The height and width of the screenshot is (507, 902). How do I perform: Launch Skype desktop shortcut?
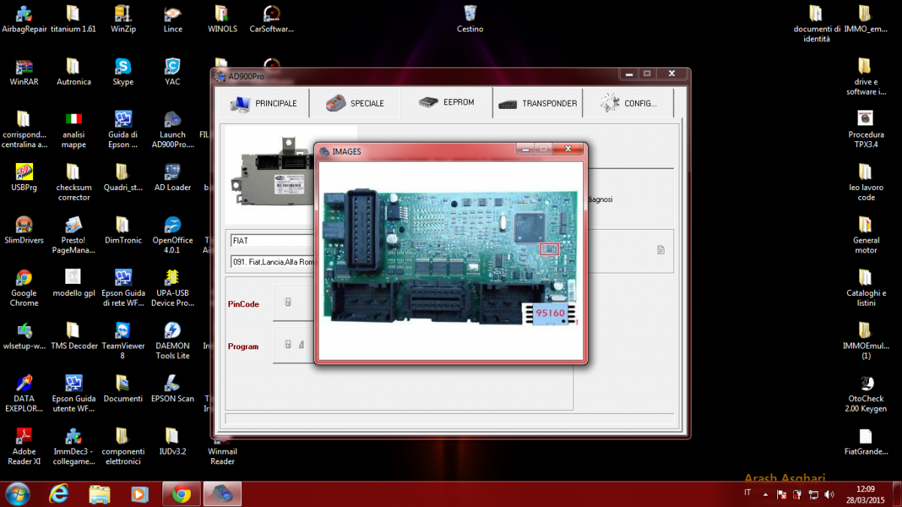(123, 71)
